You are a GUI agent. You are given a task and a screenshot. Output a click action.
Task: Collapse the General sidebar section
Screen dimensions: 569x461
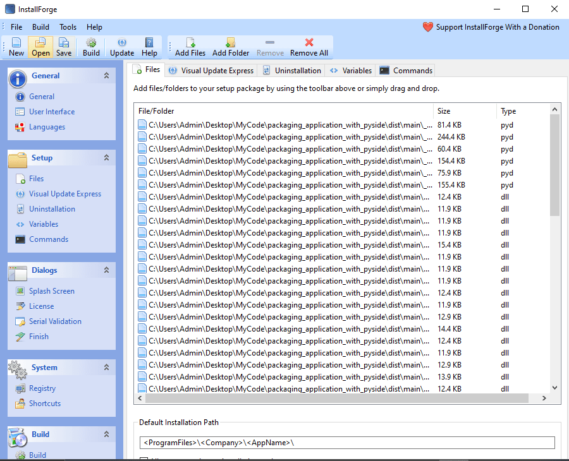(x=107, y=75)
